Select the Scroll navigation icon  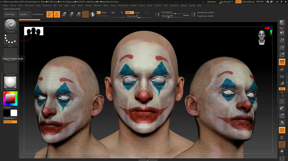[282, 33]
